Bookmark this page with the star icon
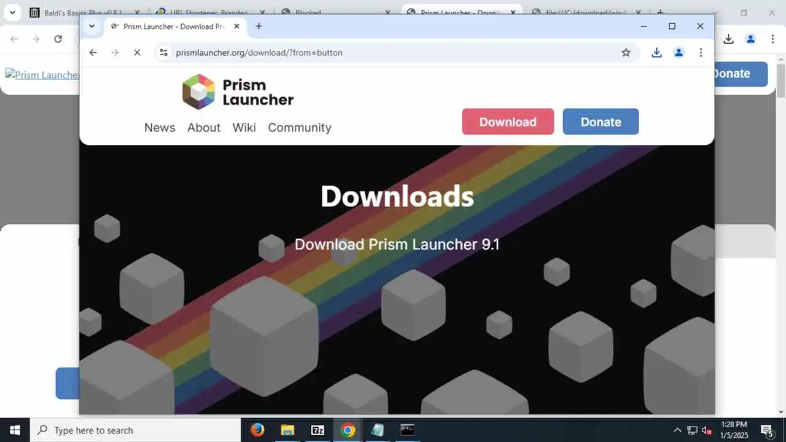This screenshot has height=442, width=786. click(x=626, y=53)
